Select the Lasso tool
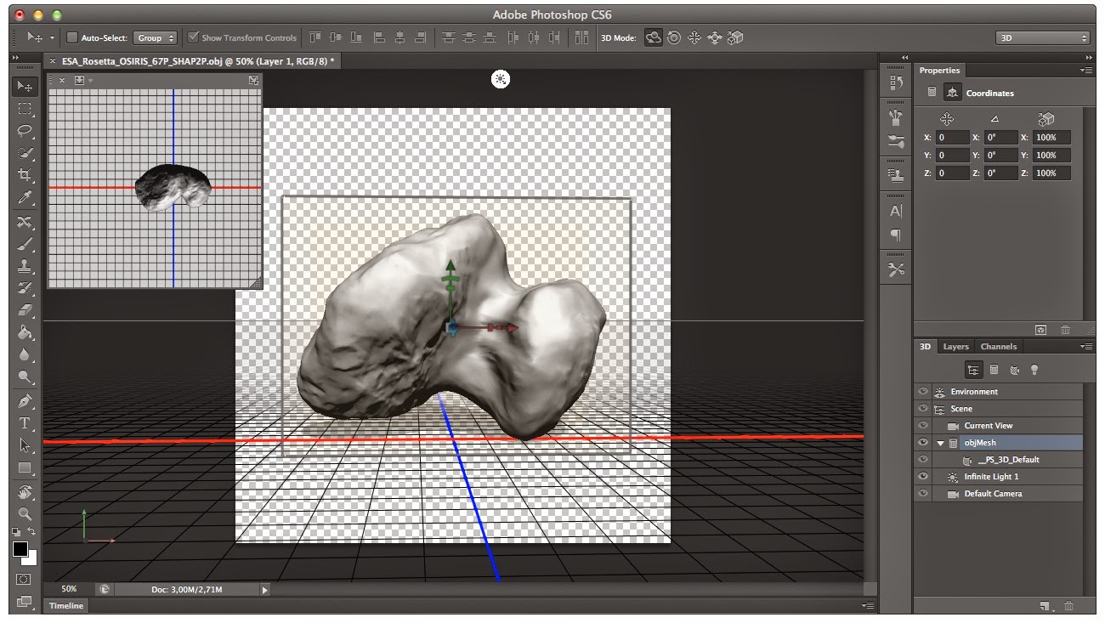This screenshot has width=1105, height=623. [x=25, y=131]
